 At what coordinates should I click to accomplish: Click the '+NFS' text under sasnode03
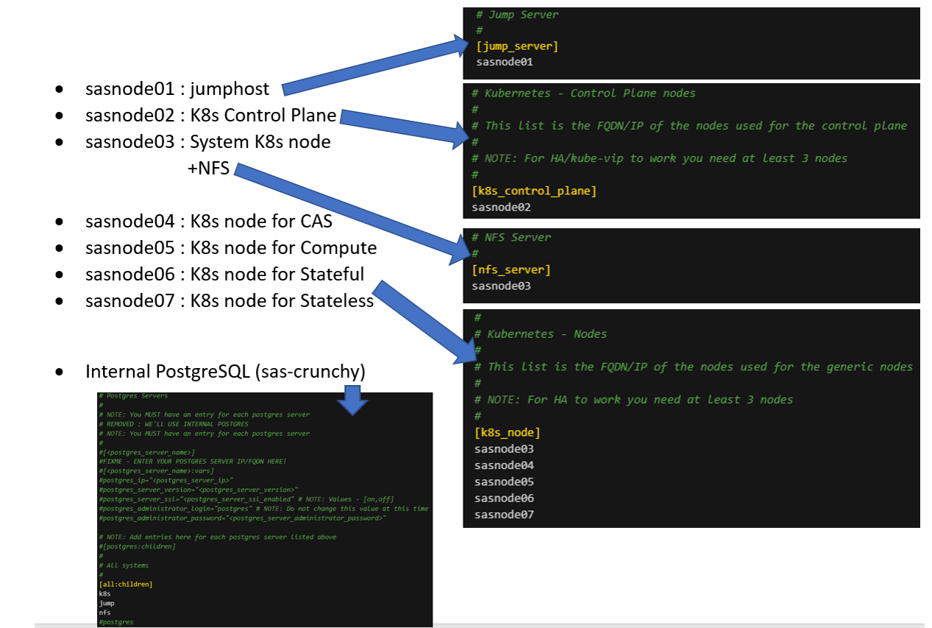[x=208, y=169]
